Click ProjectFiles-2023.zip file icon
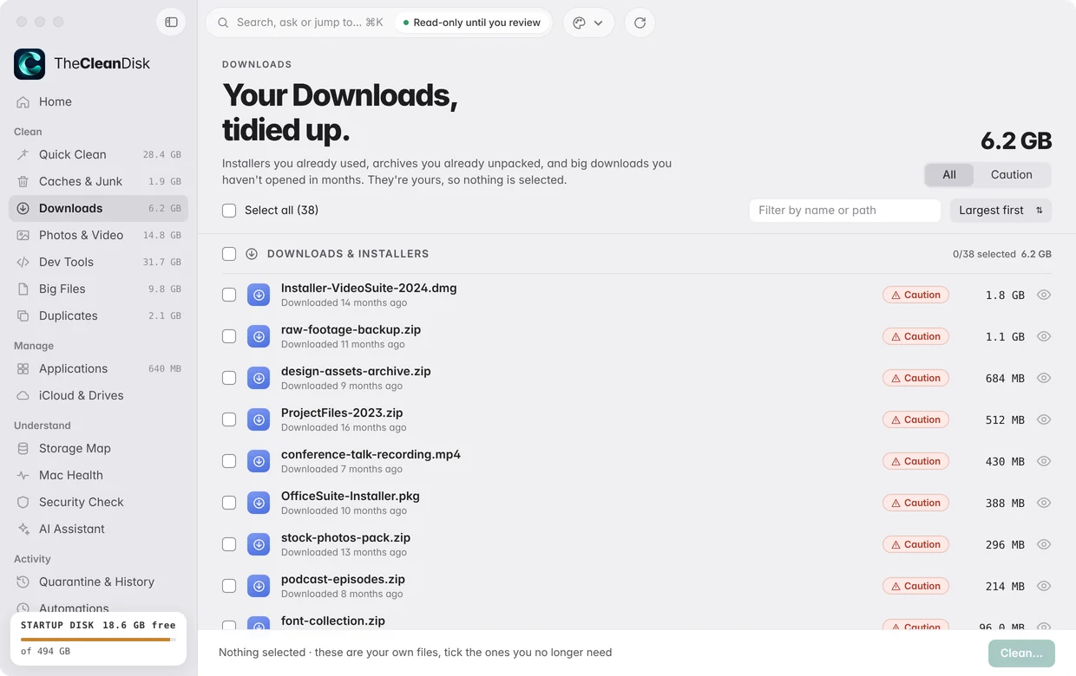The image size is (1076, 676). click(259, 419)
